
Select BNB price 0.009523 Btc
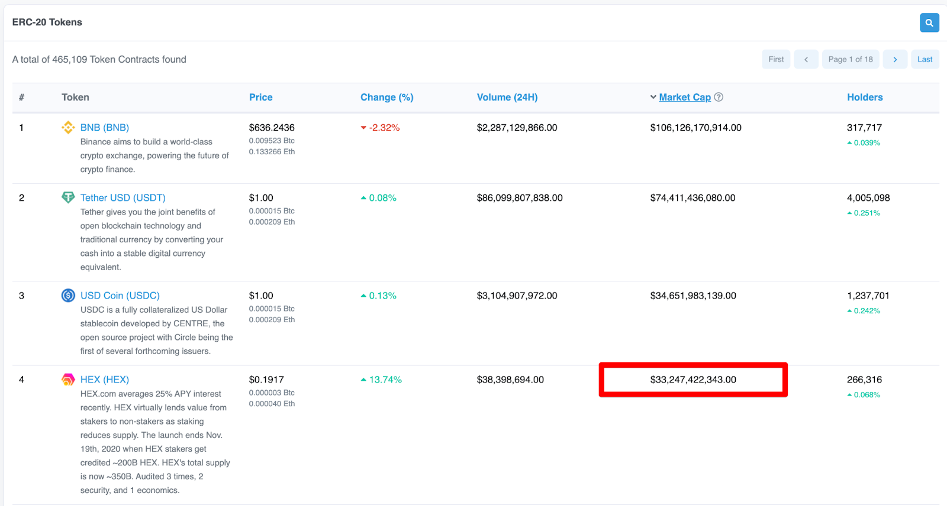[x=272, y=141]
